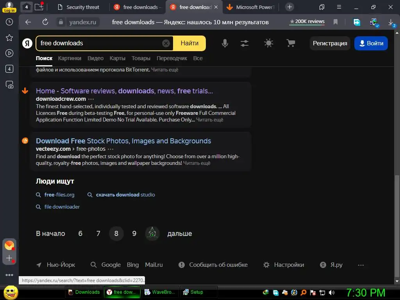Expand the footer three-dots more menu
The width and height of the screenshot is (400, 300).
[x=361, y=265]
